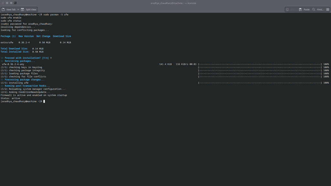The image size is (331, 186).
Task: Click the 'Total Installed Size:' label
Action: coord(15,52)
